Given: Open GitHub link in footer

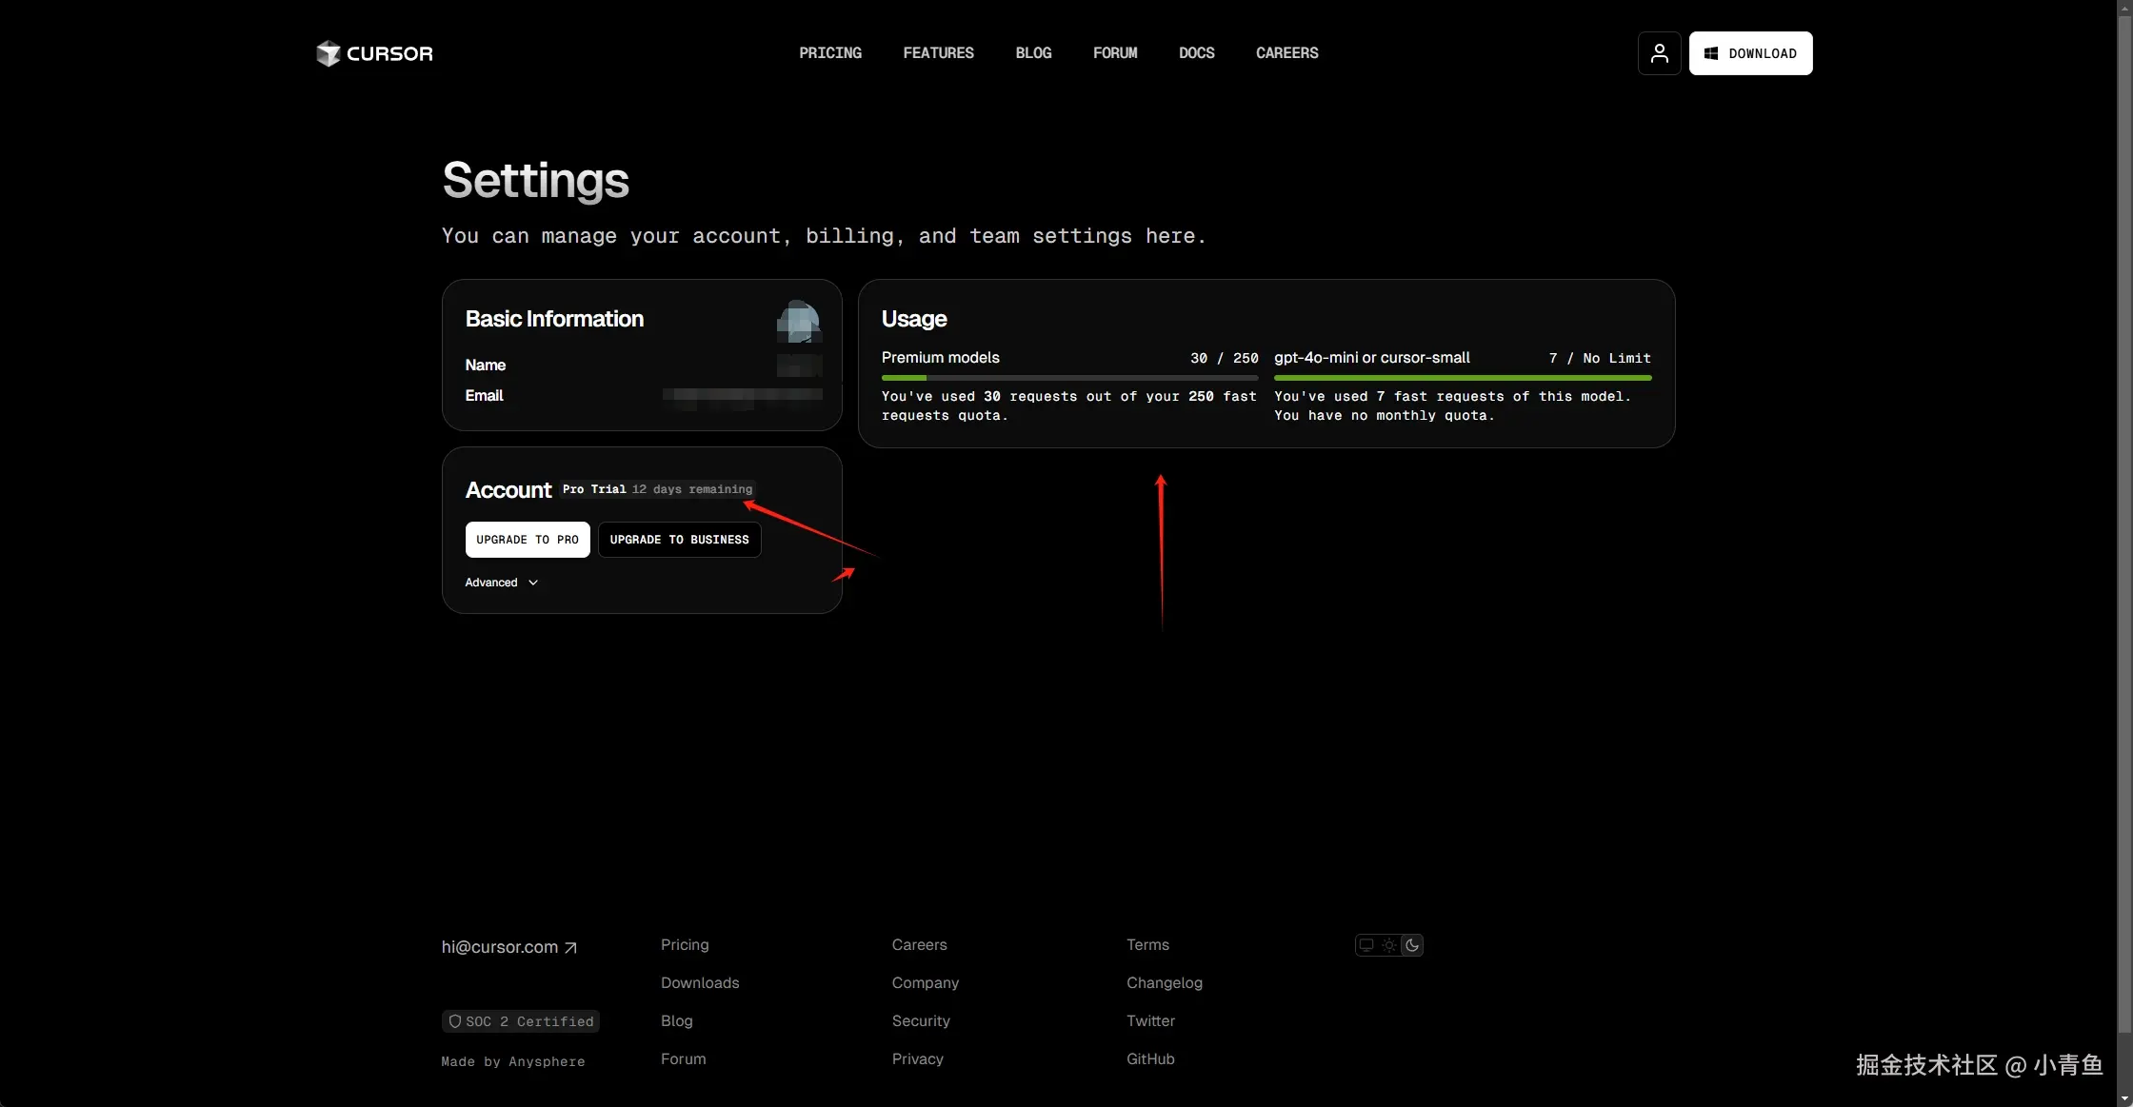Looking at the screenshot, I should tap(1150, 1059).
